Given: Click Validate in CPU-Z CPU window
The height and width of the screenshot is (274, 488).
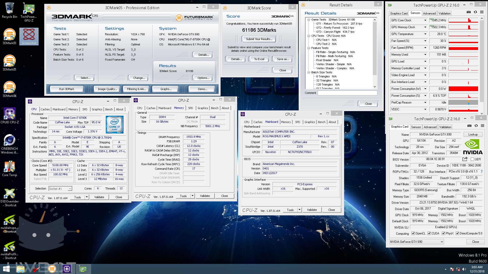Looking at the screenshot, I should click(99, 197).
